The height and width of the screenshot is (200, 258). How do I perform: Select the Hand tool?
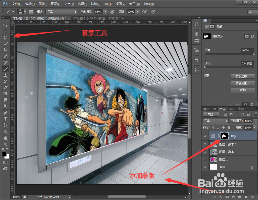tap(5, 138)
